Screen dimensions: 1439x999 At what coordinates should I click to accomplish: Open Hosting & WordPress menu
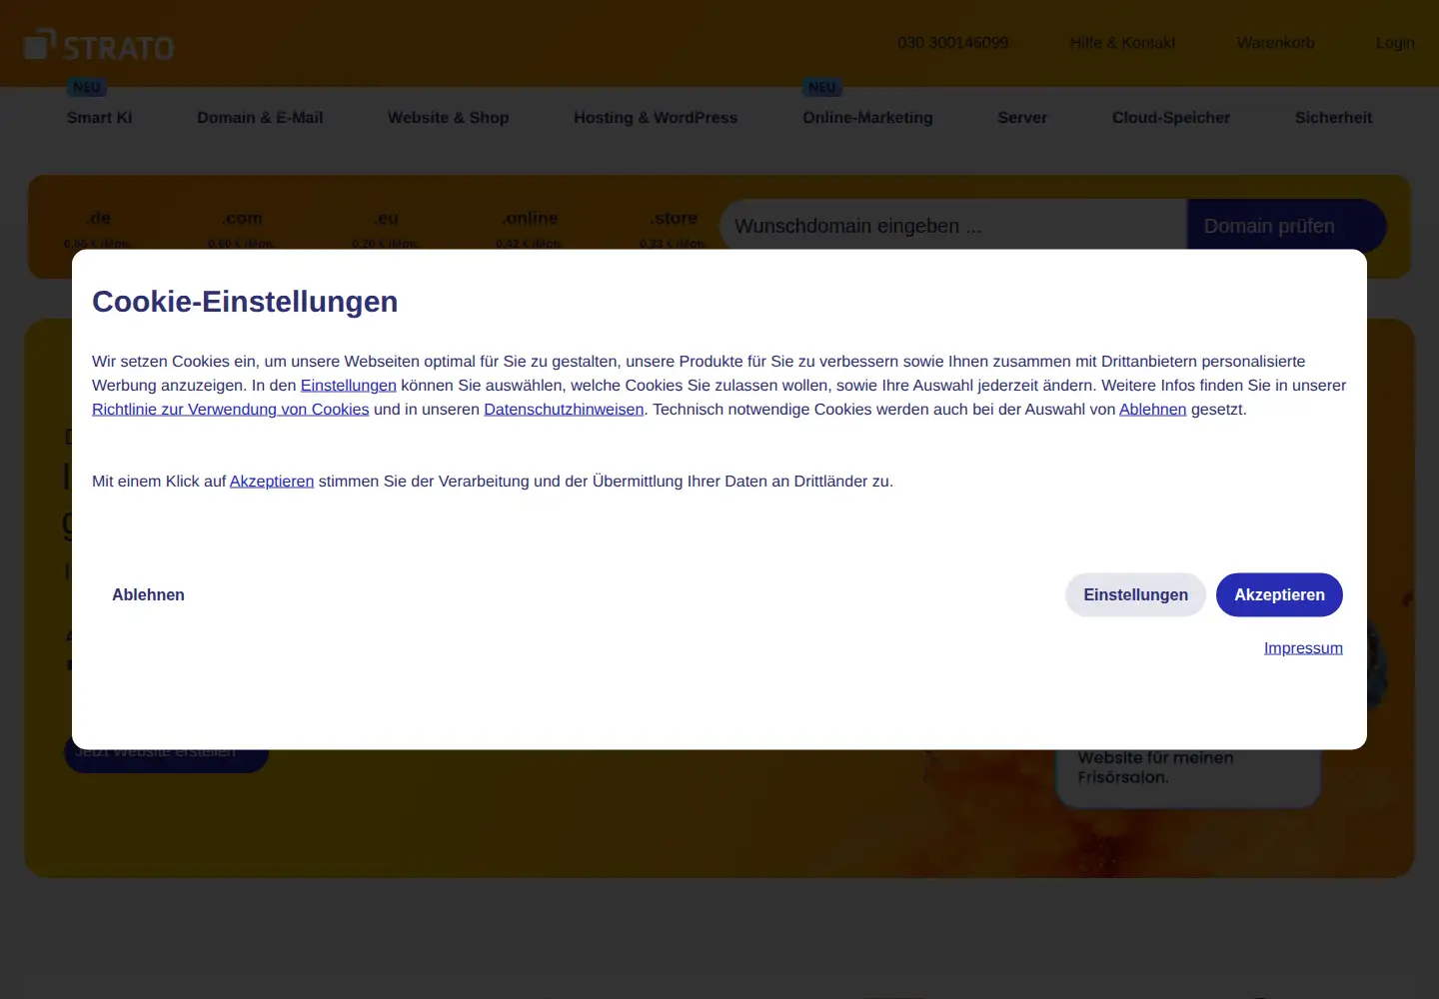click(x=656, y=117)
